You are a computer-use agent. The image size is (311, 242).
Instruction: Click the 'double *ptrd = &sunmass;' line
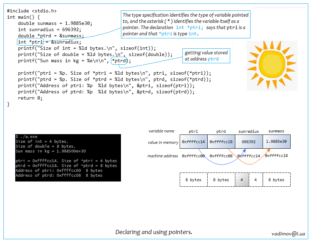[51, 36]
